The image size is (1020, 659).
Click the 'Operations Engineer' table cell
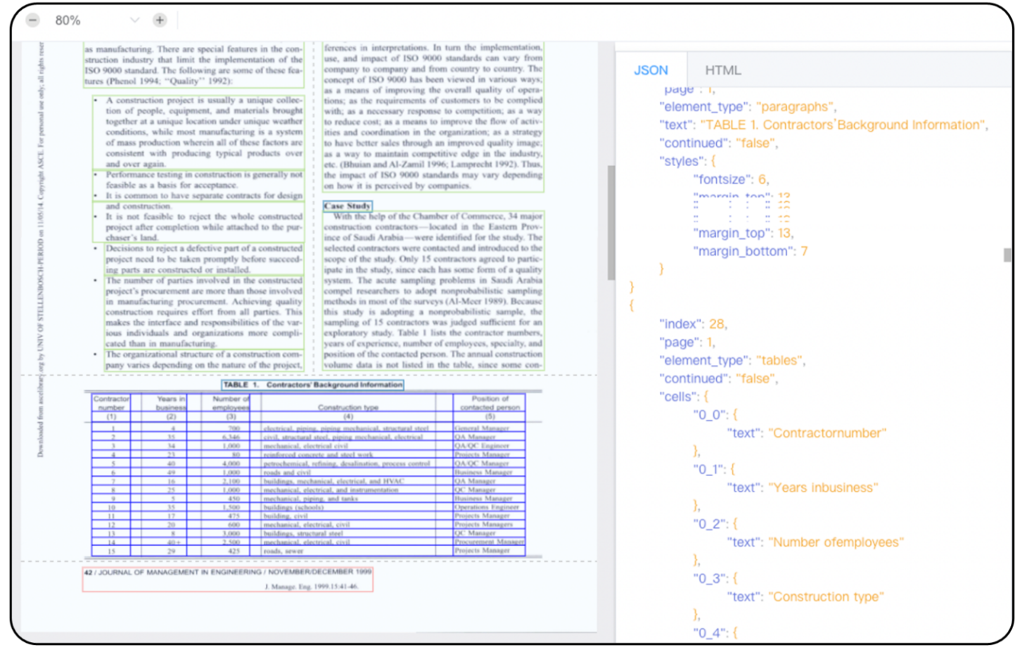489,507
